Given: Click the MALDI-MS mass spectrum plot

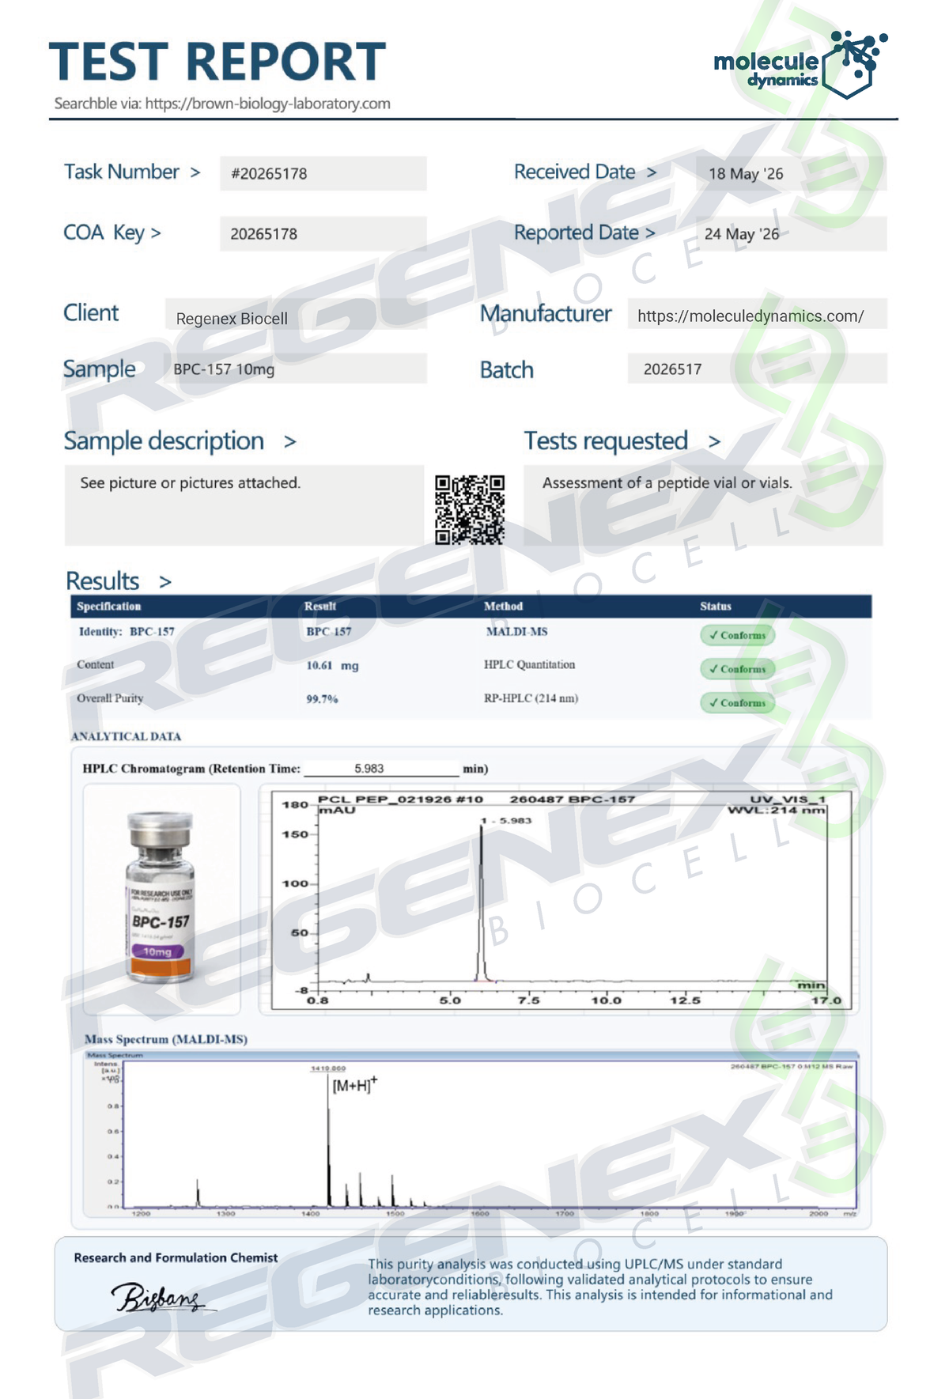Looking at the screenshot, I should (472, 1134).
